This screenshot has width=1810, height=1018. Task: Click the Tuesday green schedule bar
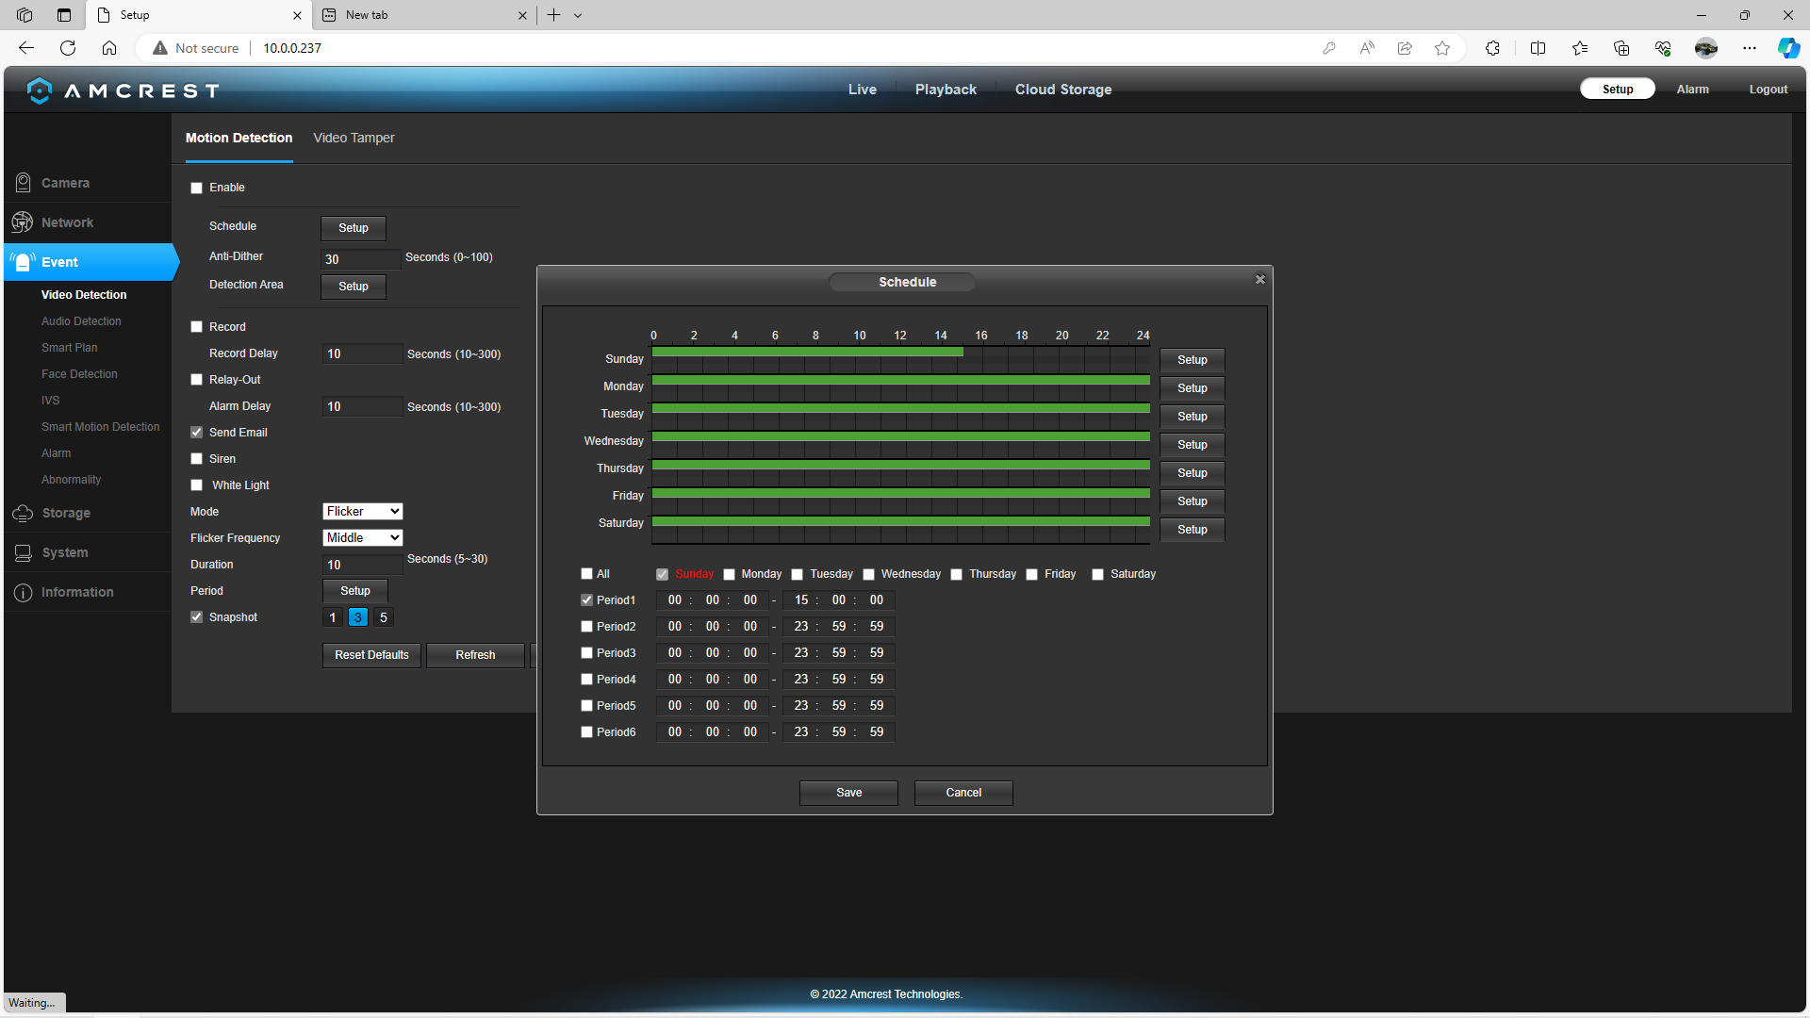coord(901,409)
